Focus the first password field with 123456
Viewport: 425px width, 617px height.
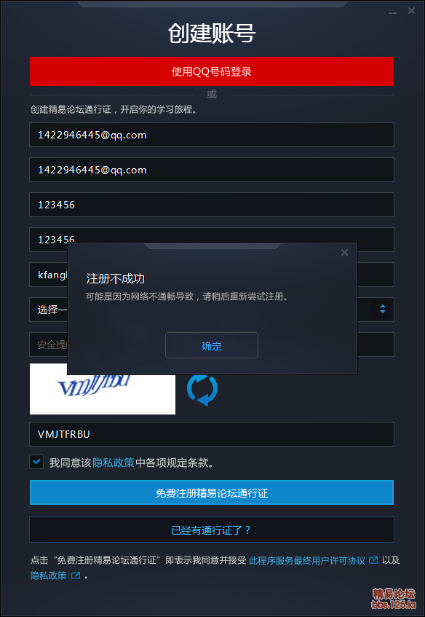pos(212,205)
